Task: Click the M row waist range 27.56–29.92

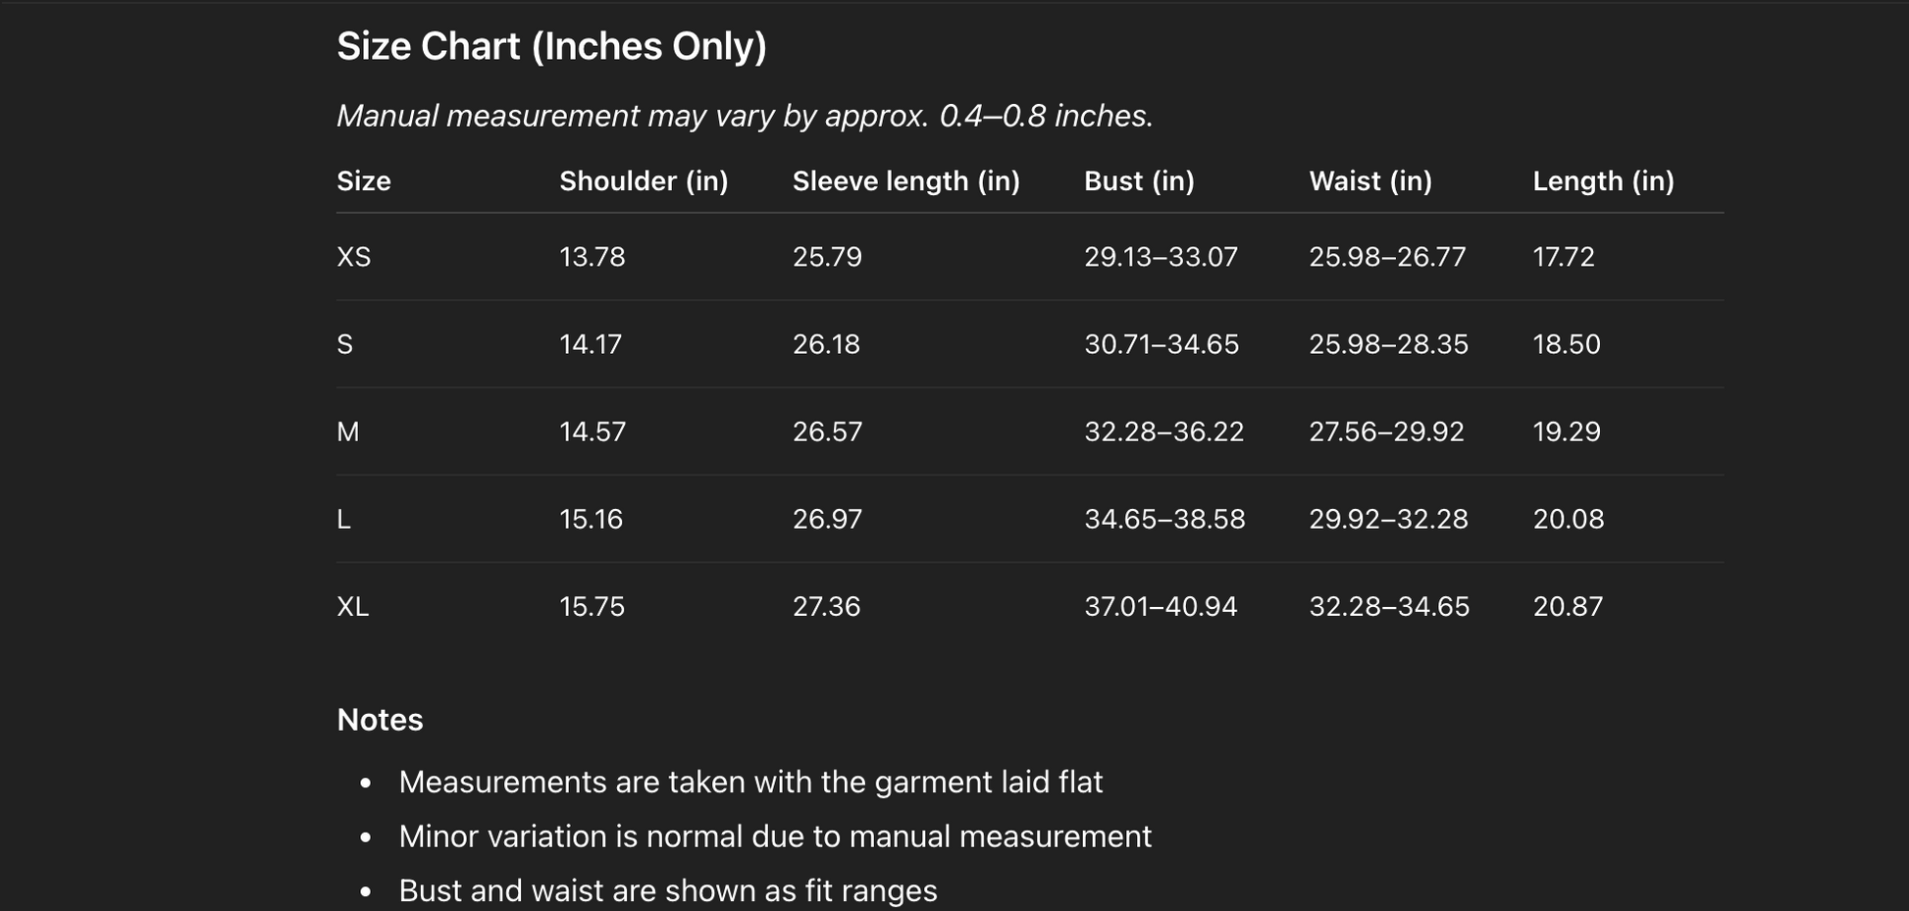Action: click(1386, 432)
